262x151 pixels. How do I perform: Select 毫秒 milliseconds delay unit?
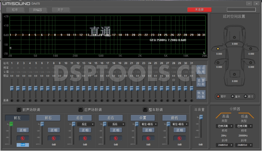pos(218,97)
